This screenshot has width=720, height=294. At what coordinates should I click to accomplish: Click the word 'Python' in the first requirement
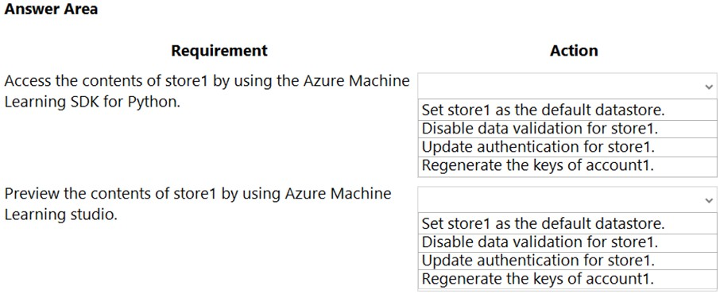[154, 102]
